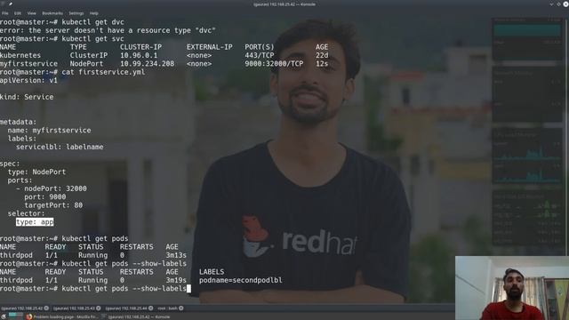Open the Edit menu
The height and width of the screenshot is (320, 569).
pyautogui.click(x=18, y=13)
